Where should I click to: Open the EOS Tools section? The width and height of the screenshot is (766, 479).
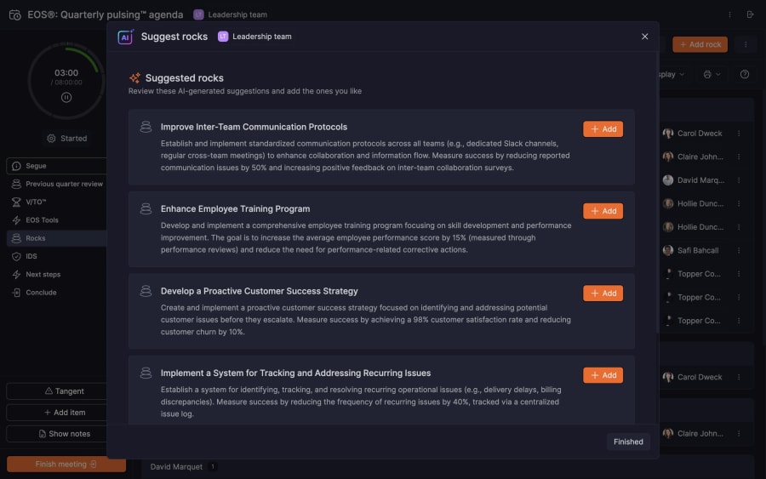pyautogui.click(x=57, y=220)
